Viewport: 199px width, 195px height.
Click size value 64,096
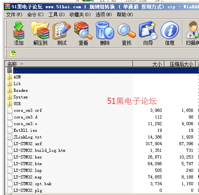[155, 164]
